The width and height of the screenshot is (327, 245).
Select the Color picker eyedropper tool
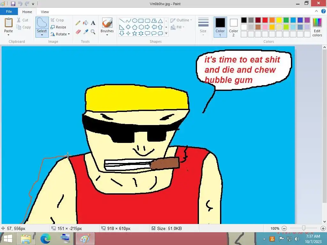tap(86, 32)
